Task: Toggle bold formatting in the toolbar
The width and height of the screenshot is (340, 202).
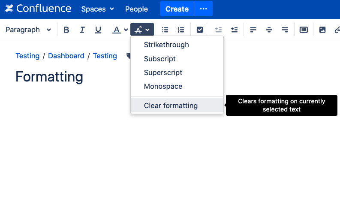Action: coord(66,30)
